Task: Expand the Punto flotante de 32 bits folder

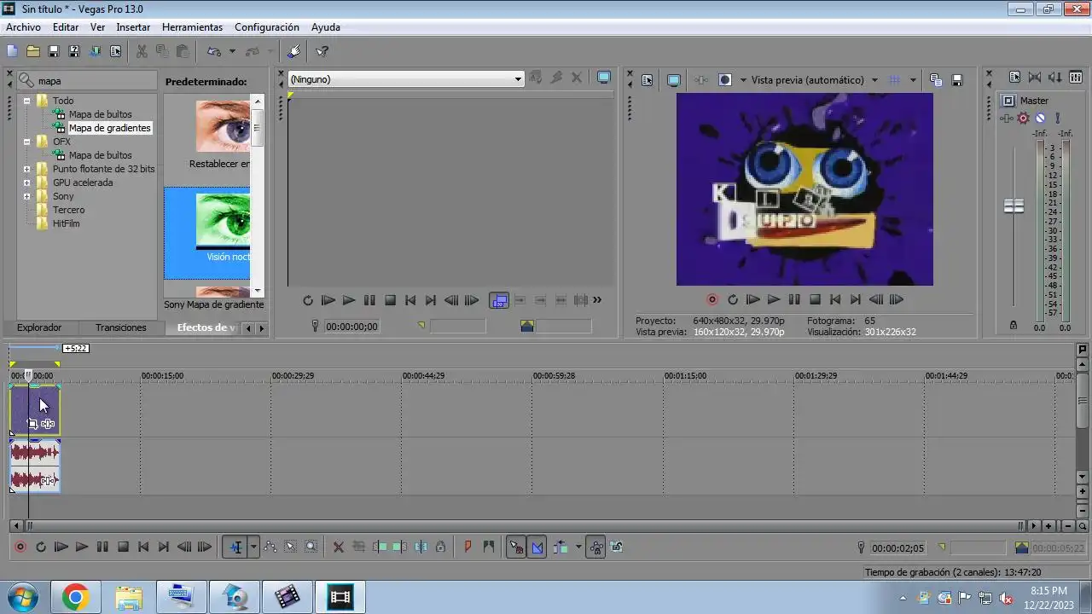Action: [26, 169]
